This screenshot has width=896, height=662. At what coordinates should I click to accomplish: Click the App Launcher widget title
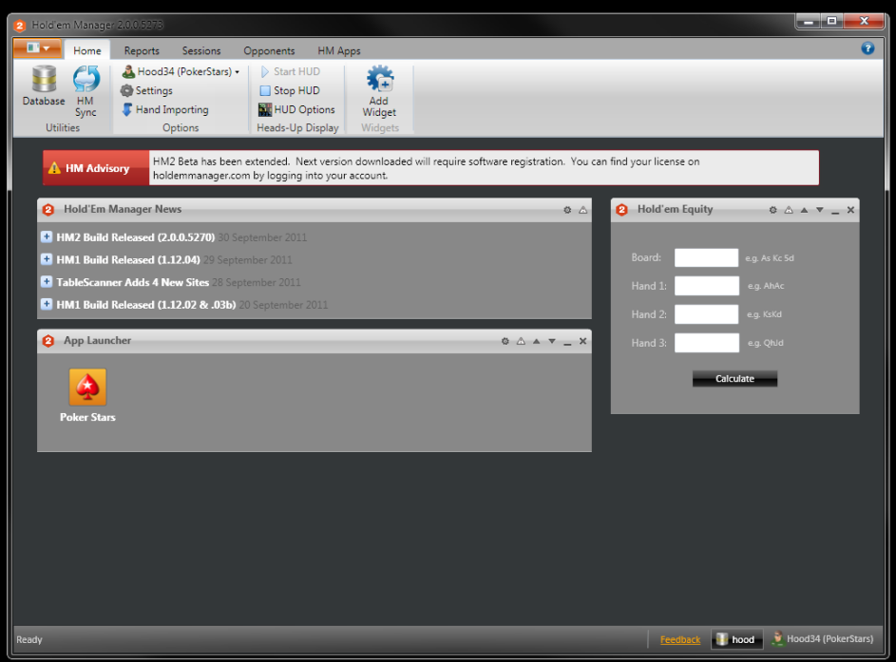tap(97, 340)
